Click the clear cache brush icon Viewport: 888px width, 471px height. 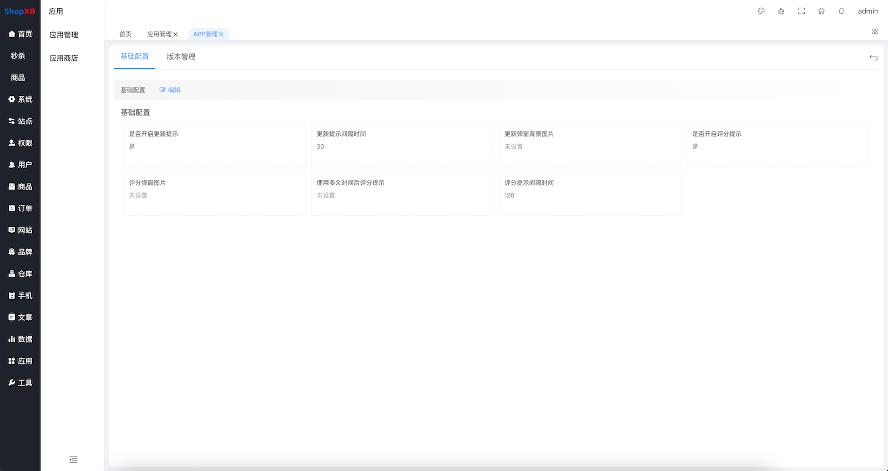[781, 11]
